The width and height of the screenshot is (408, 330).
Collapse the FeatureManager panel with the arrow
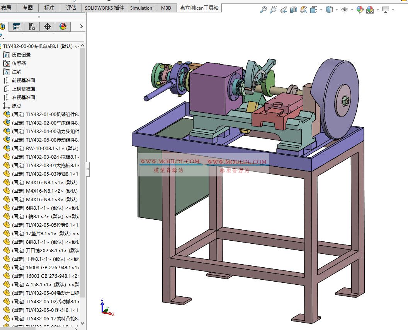[x=81, y=26]
